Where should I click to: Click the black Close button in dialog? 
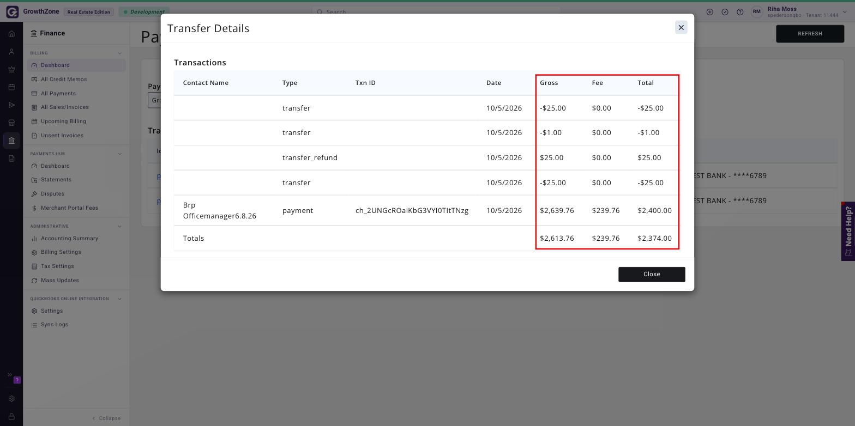pos(652,275)
